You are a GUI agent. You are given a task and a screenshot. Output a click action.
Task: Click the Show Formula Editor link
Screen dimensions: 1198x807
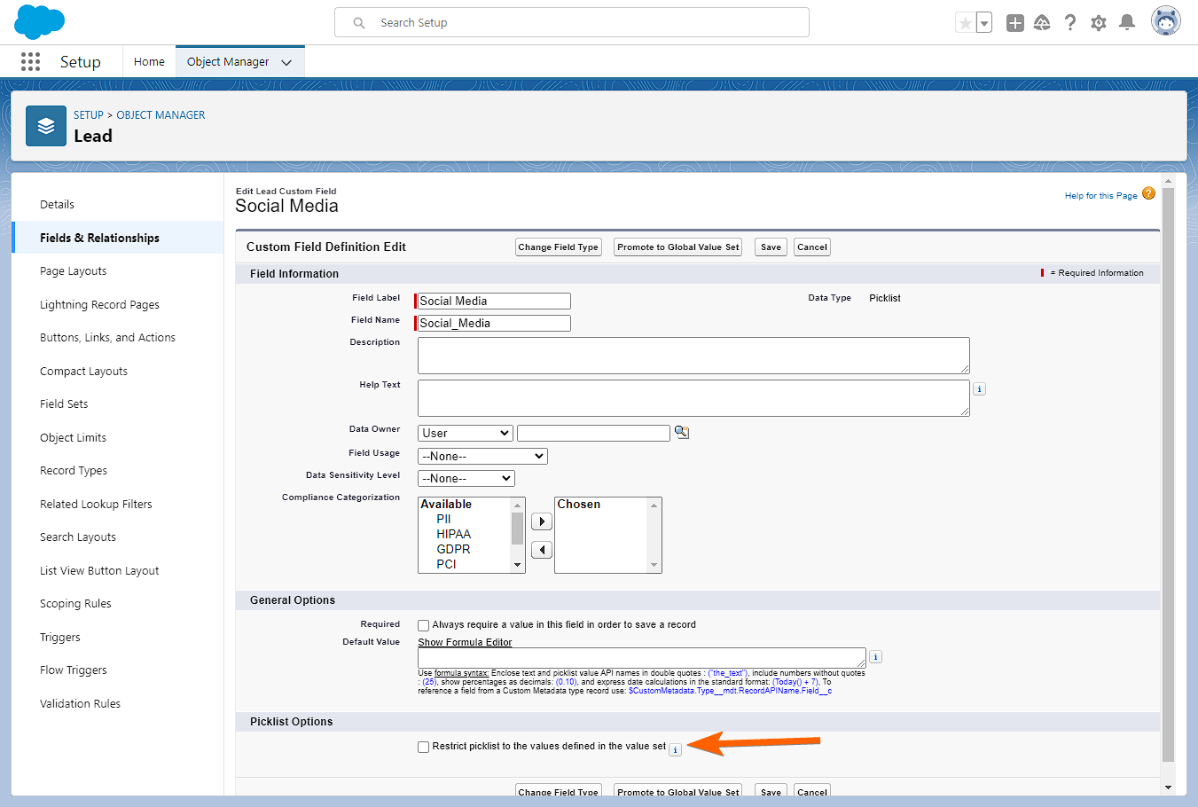pyautogui.click(x=465, y=642)
